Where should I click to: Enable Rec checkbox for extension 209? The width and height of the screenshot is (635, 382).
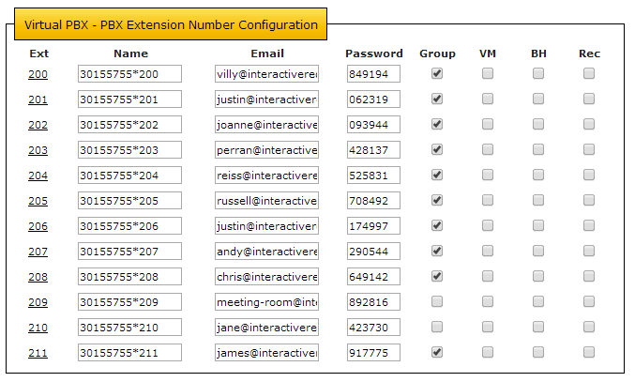point(589,301)
